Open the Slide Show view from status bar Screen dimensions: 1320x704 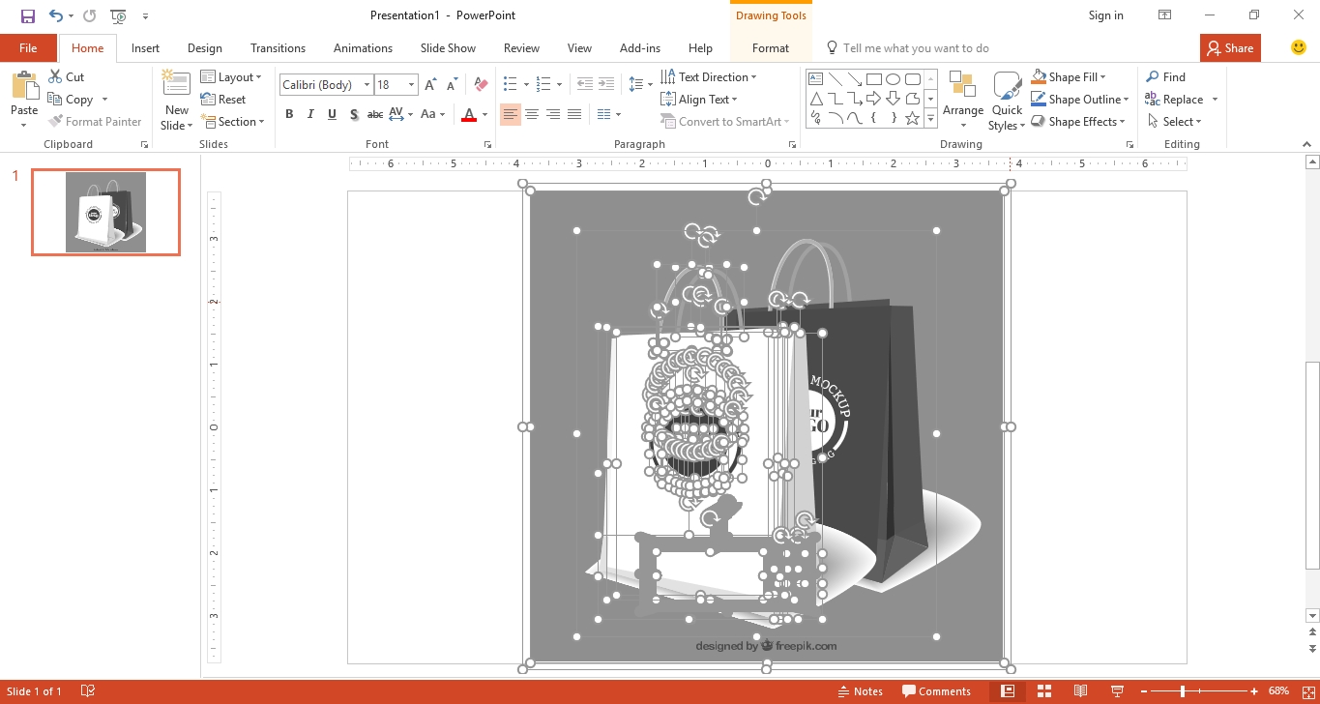[x=1117, y=690]
